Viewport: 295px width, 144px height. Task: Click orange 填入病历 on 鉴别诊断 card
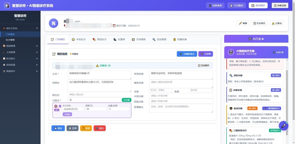pyautogui.click(x=252, y=109)
